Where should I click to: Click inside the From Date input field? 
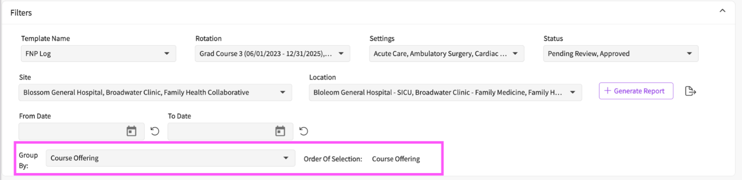coord(72,132)
